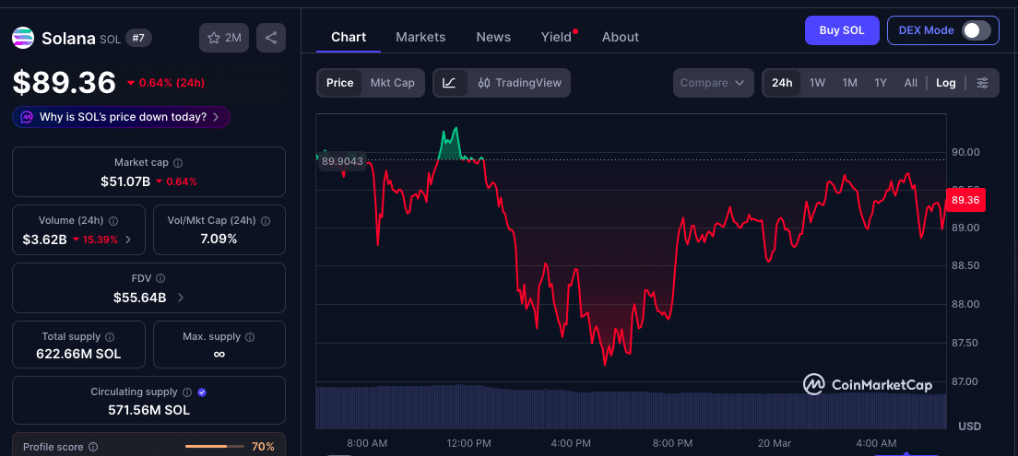The width and height of the screenshot is (1018, 456).
Task: Open the Compare dropdown
Action: [x=713, y=83]
